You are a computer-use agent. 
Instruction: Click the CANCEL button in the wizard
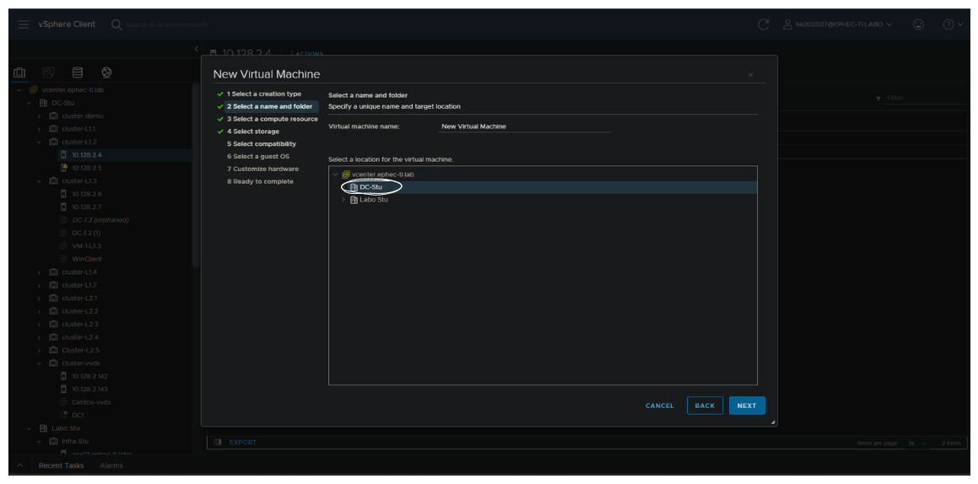click(x=659, y=406)
